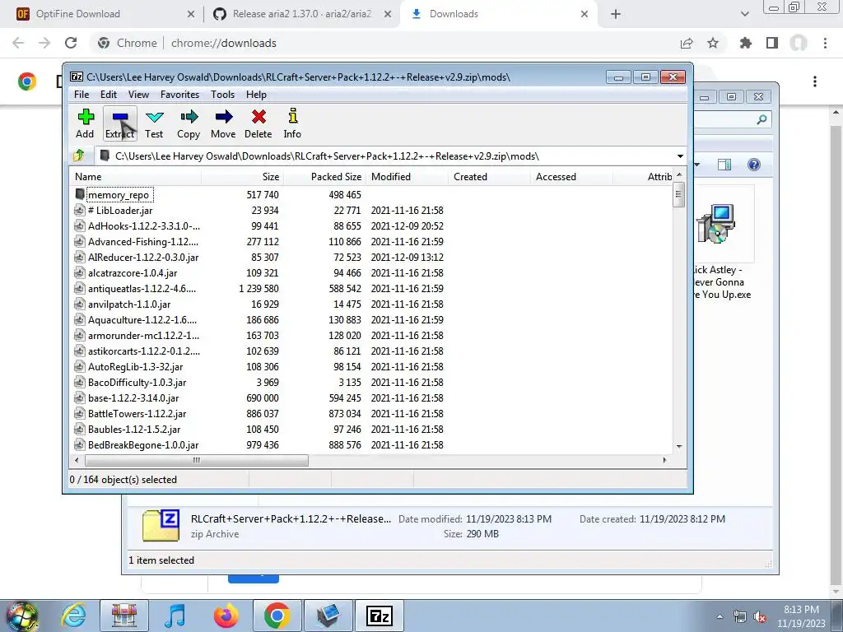The width and height of the screenshot is (843, 632).
Task: Go up one folder level icon
Action: coord(78,156)
